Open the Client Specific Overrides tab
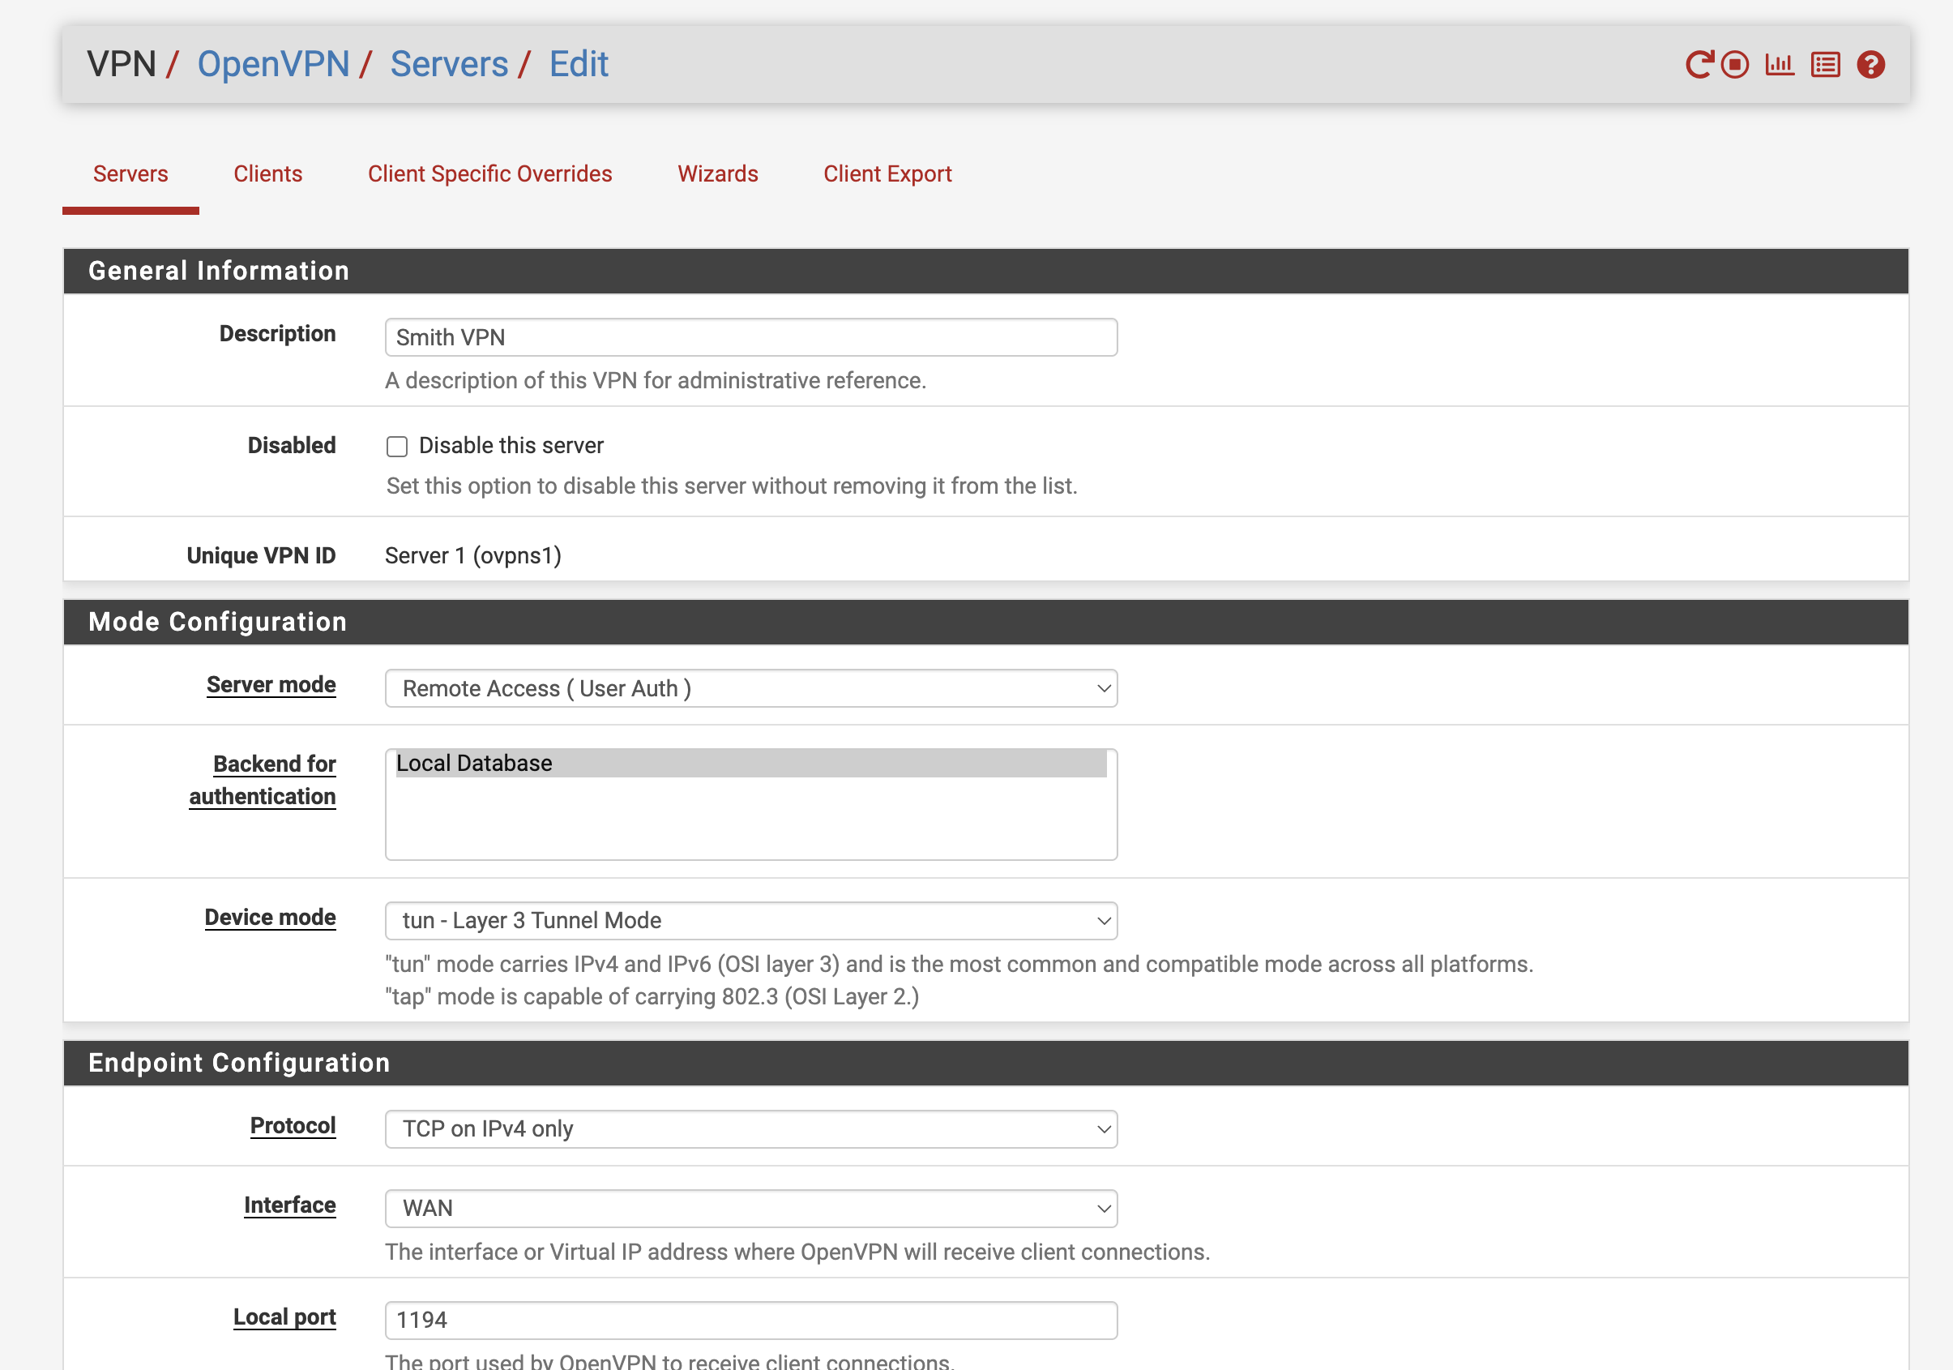The width and height of the screenshot is (1953, 1370). tap(490, 173)
